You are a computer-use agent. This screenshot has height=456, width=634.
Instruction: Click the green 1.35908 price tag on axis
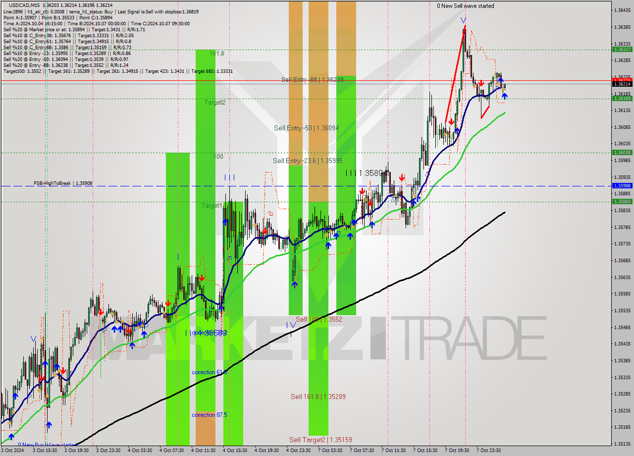[x=622, y=185]
